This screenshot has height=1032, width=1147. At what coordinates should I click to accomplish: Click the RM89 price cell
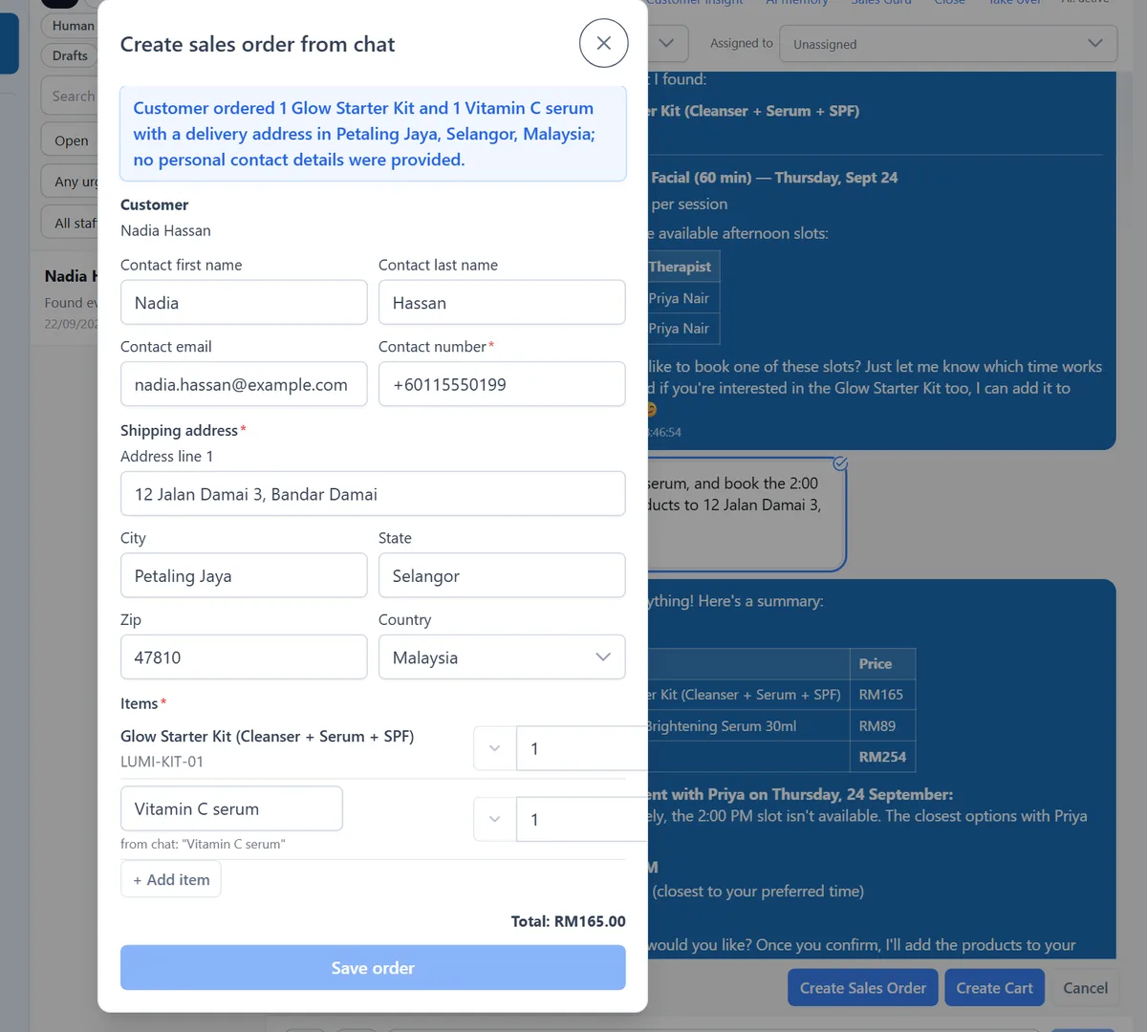(x=882, y=726)
